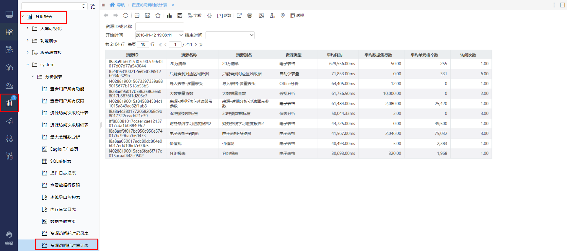The image size is (567, 251).
Task: Click the printer icon in the toolbar
Action: [250, 15]
